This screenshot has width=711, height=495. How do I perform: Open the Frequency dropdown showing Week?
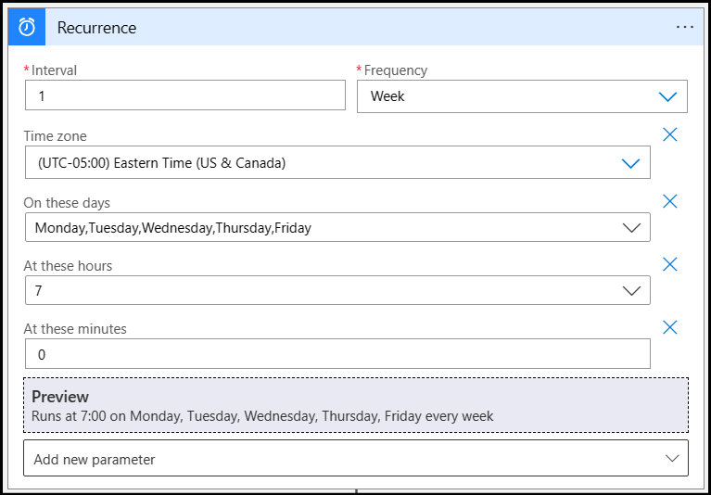click(522, 96)
